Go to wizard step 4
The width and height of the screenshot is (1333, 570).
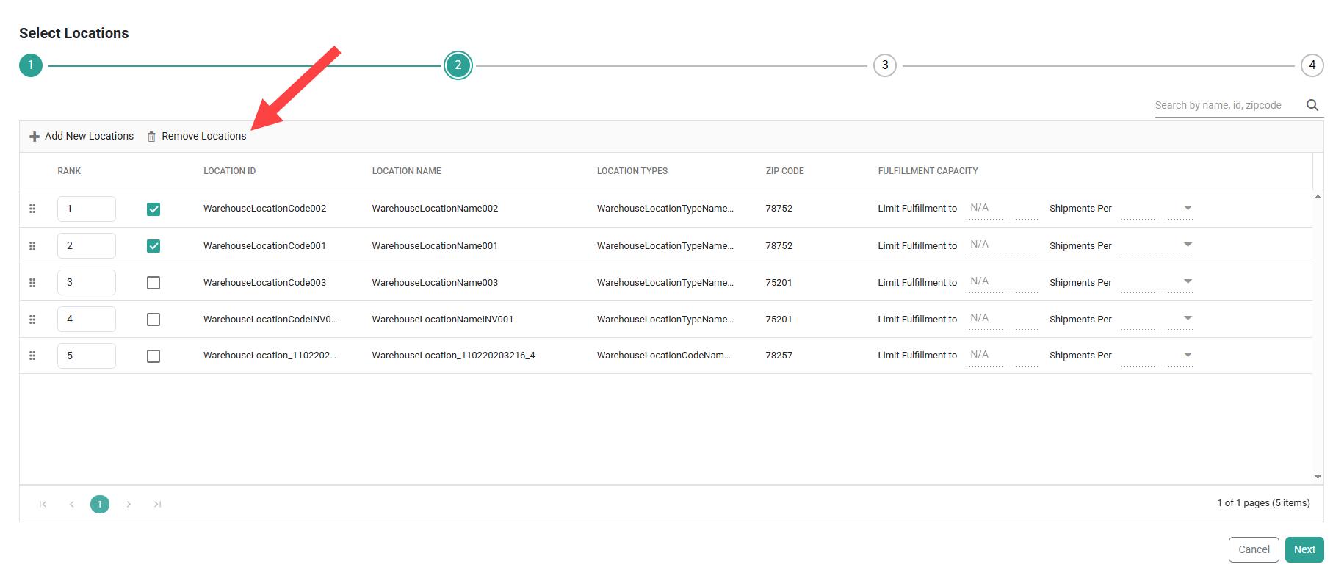coord(1312,65)
